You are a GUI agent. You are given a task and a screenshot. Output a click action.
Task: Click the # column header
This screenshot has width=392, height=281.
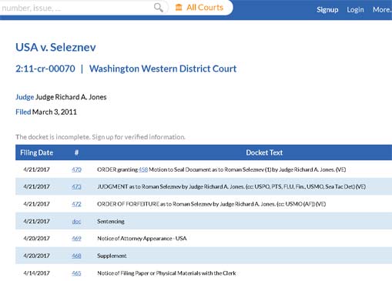pos(76,152)
